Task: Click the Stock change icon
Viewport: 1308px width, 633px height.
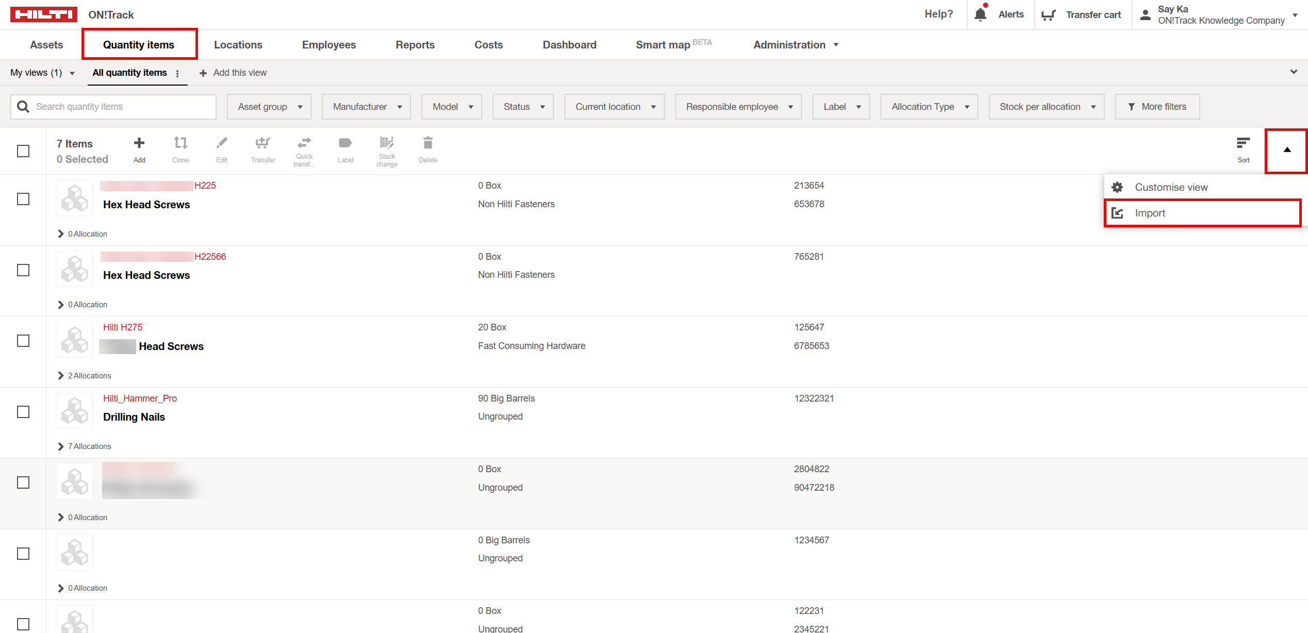Action: [x=386, y=143]
